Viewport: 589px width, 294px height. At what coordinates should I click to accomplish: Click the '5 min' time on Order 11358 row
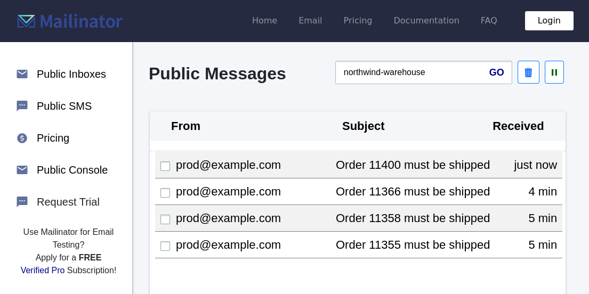(543, 218)
